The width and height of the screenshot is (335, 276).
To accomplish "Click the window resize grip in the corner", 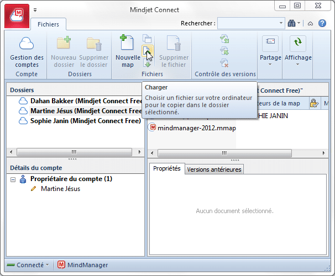I will pos(327,268).
